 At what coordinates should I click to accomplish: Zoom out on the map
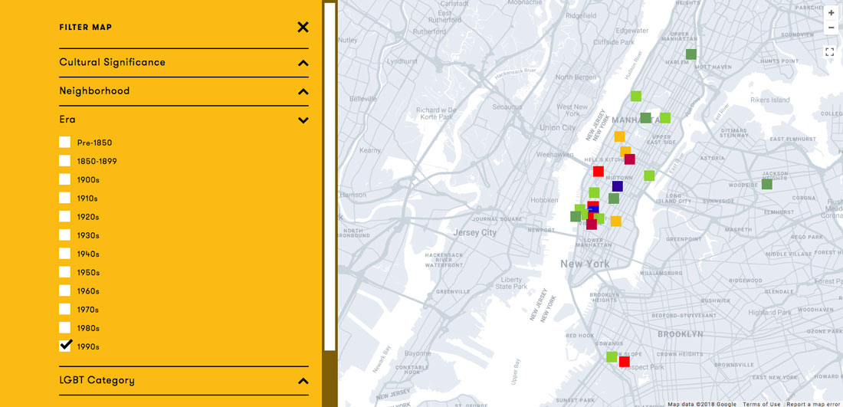pyautogui.click(x=831, y=28)
